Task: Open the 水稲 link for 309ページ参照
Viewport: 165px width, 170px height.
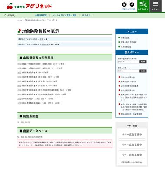Action: 19,99
